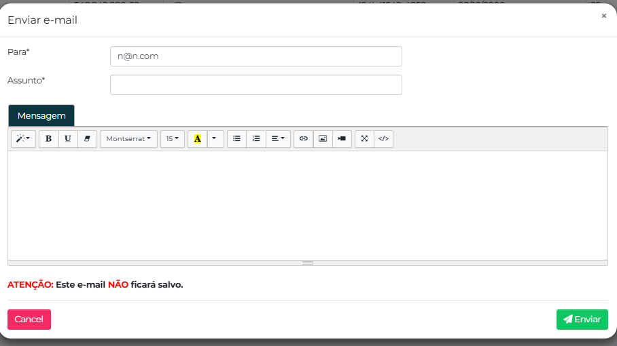
Task: Toggle fullscreen editor mode
Action: coord(364,138)
